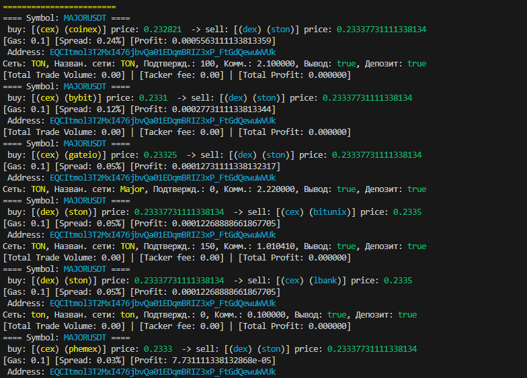Screen dimensions: 527x378
Task: Click the top separator line of equals signs
Action: pos(59,7)
